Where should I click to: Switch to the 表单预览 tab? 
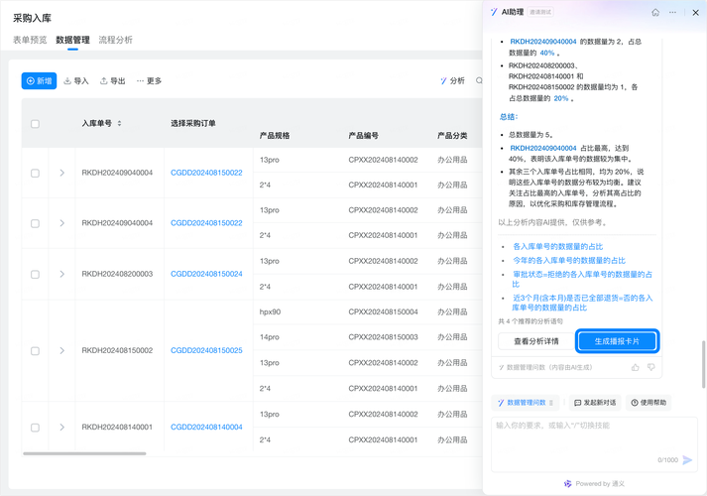(x=30, y=41)
